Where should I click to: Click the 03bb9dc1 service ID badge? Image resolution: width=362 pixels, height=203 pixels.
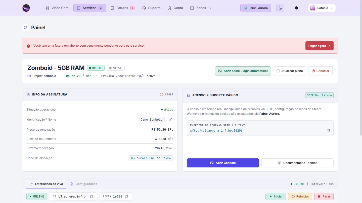coord(116,68)
